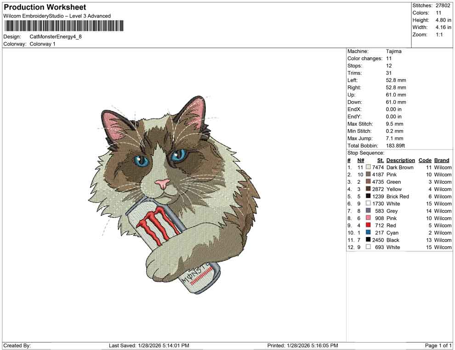Click the Yellow row color swatch

tap(368, 189)
